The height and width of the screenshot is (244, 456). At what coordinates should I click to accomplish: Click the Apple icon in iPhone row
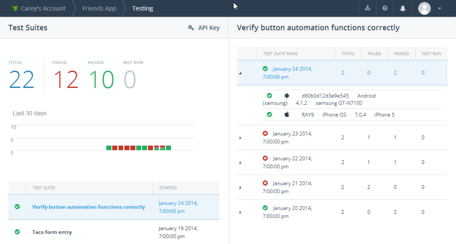(x=286, y=114)
